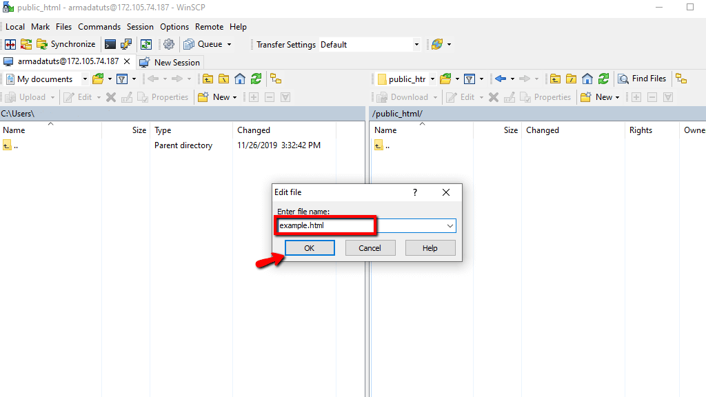Toggle local directory tree icon
The width and height of the screenshot is (706, 397).
coord(276,79)
